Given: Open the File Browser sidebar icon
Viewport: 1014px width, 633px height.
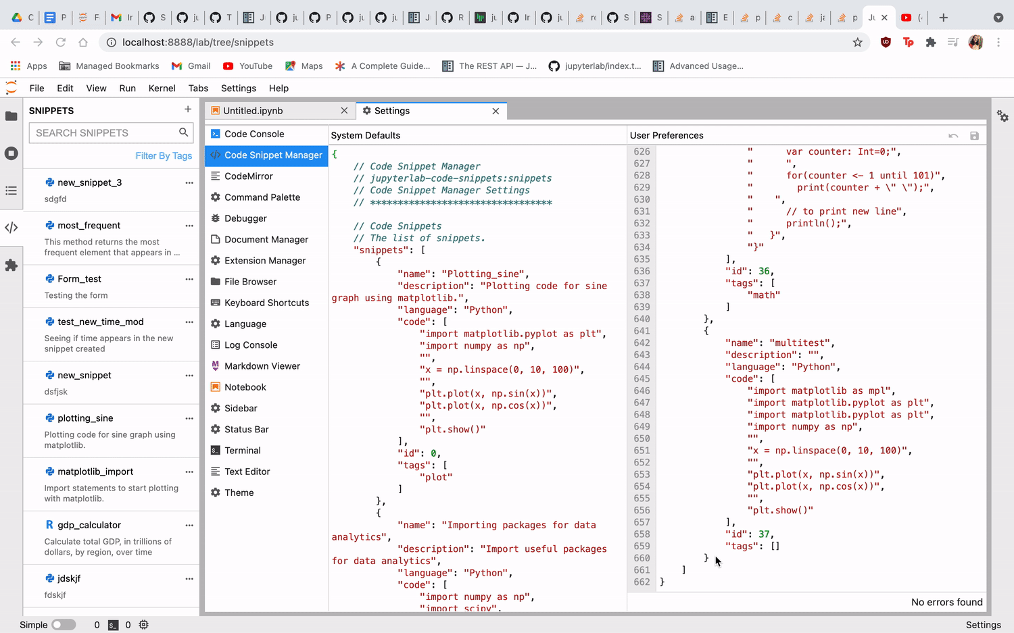Looking at the screenshot, I should tap(11, 116).
